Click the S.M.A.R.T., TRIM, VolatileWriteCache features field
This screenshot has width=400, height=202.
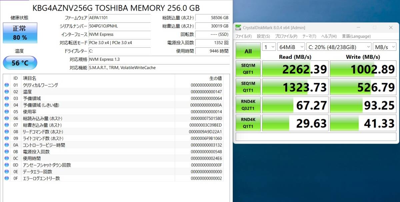(159, 68)
